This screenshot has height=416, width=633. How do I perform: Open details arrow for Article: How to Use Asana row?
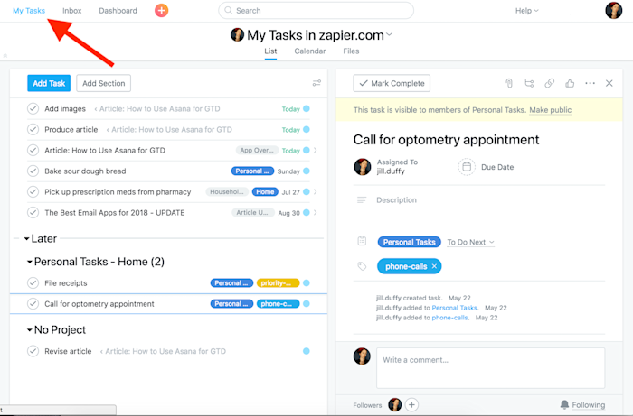coord(316,150)
